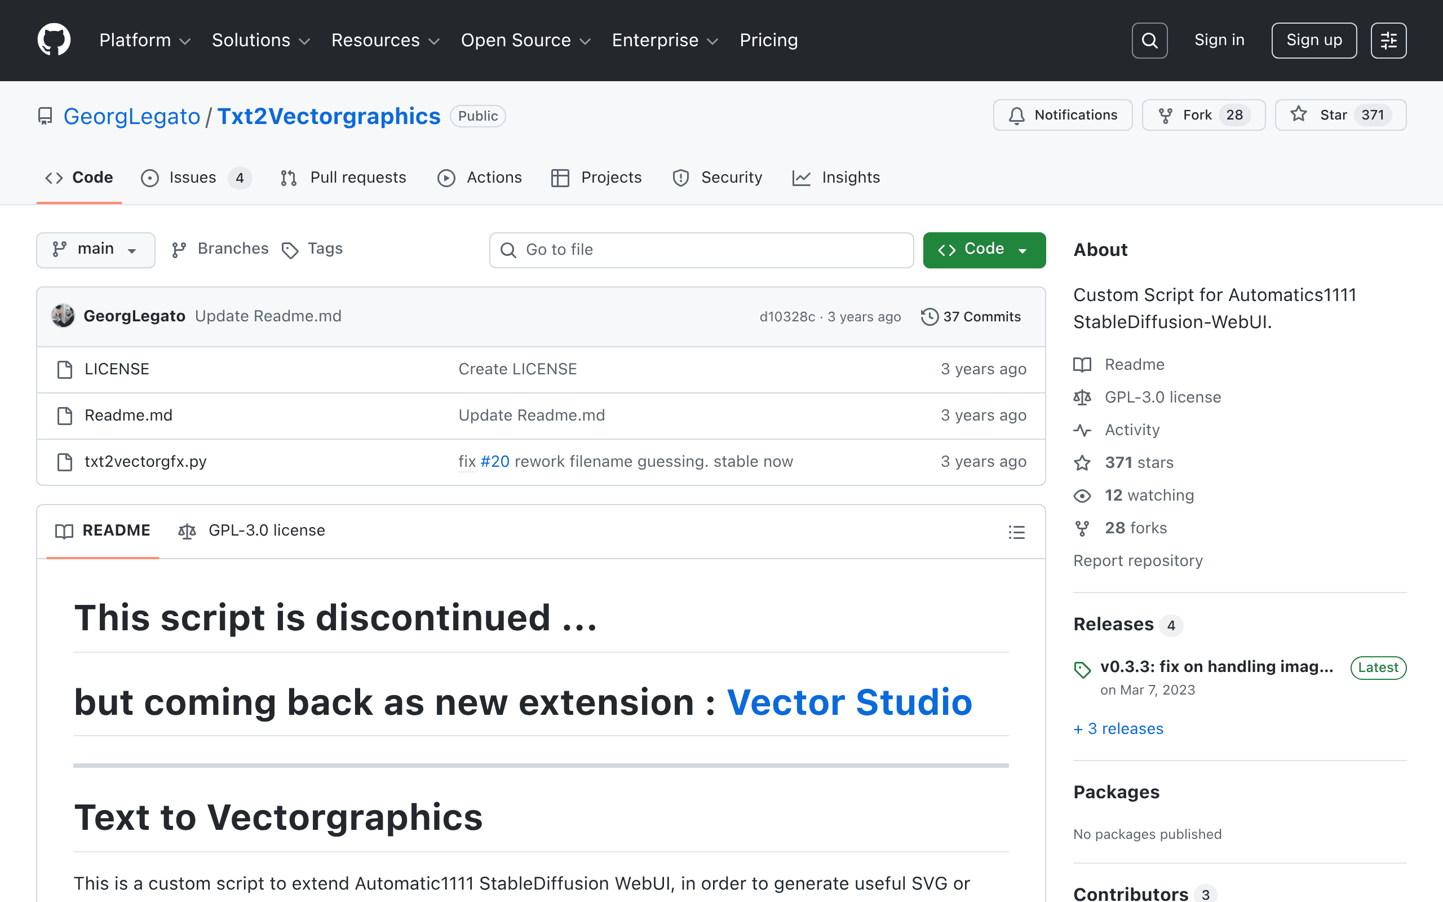Select the GPL-3.0 license tab in file viewer
The image size is (1443, 902).
(251, 531)
